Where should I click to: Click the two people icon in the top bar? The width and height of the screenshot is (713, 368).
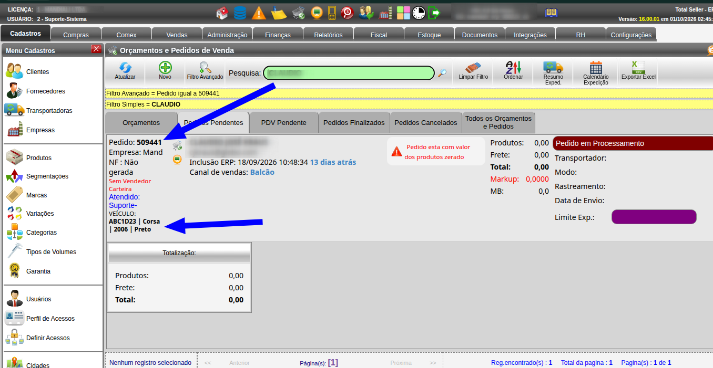(x=366, y=13)
